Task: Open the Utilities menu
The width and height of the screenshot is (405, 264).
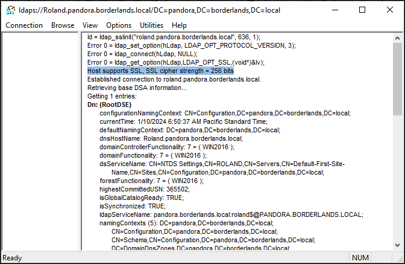Action: (151, 25)
